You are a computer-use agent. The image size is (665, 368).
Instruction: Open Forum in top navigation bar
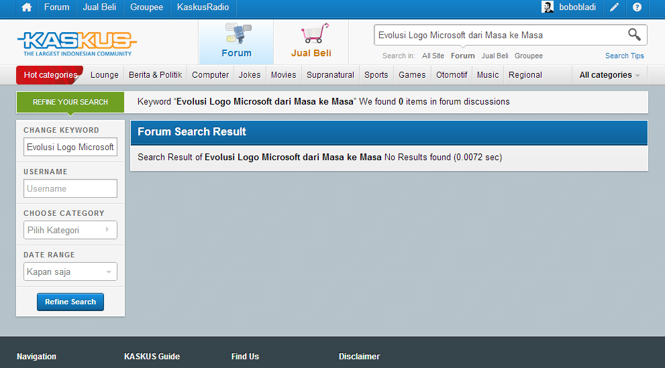tap(56, 7)
